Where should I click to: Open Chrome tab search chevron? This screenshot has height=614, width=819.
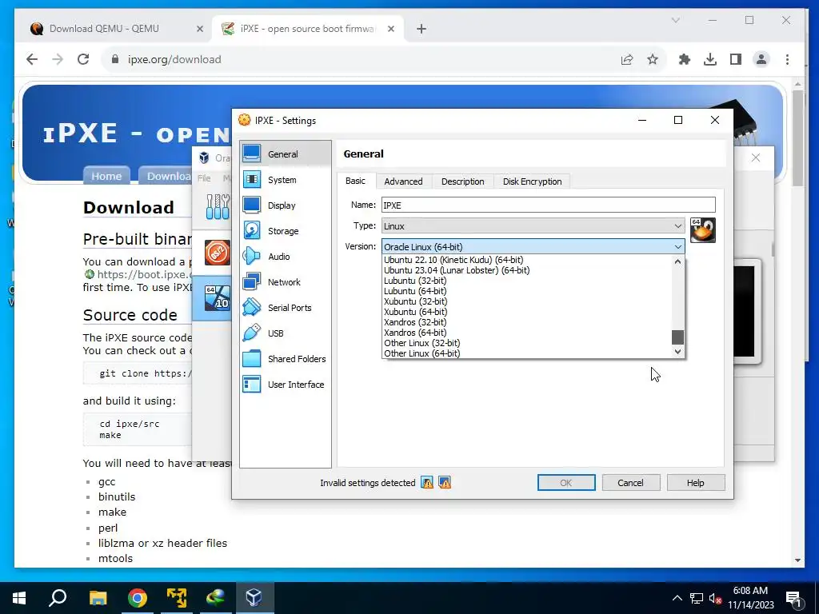coord(675,20)
